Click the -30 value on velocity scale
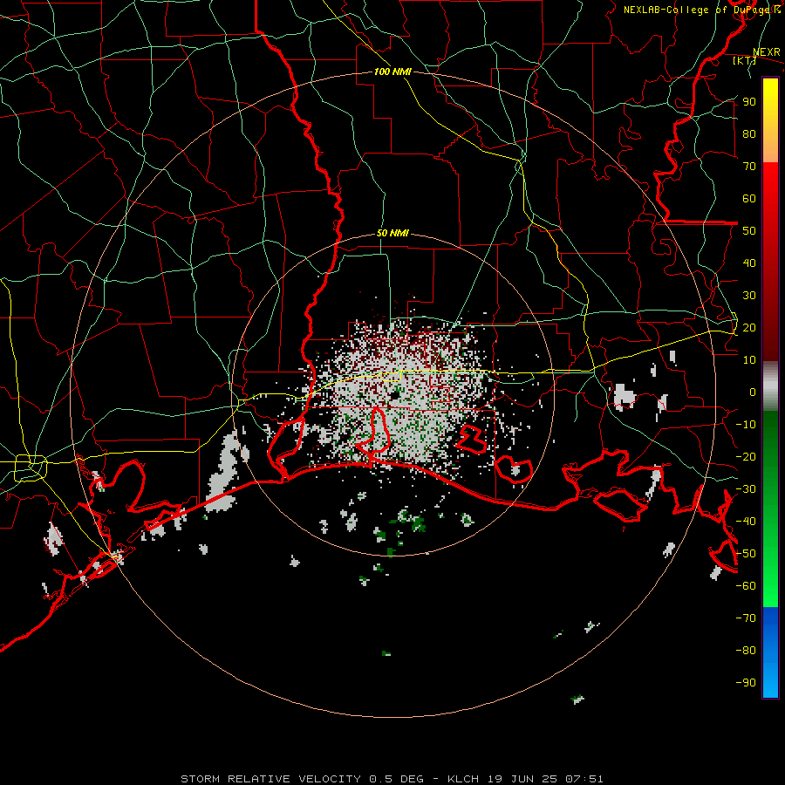 pyautogui.click(x=746, y=489)
